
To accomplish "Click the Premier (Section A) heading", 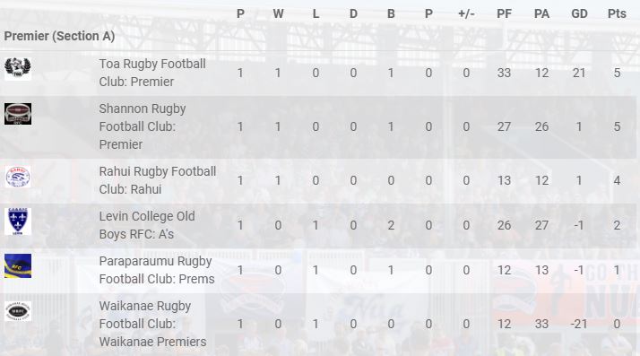I will (59, 36).
